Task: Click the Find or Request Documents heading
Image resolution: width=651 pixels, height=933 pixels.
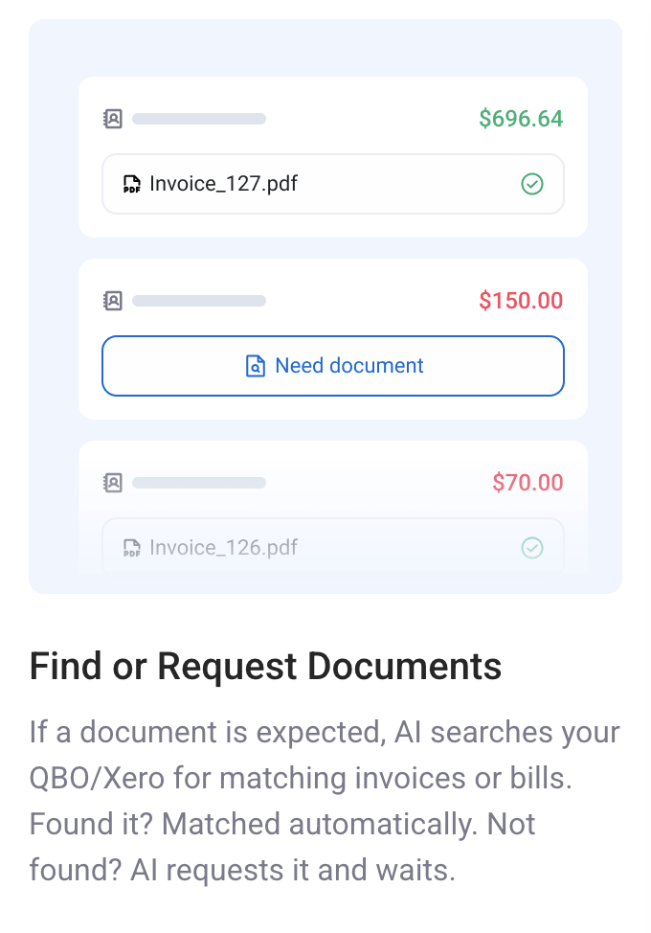Action: click(266, 665)
